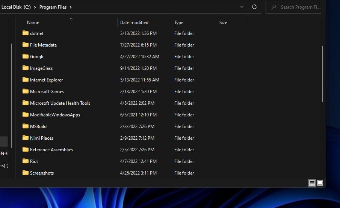This screenshot has height=208, width=340.
Task: Select the dotnet folder name
Action: click(36, 33)
